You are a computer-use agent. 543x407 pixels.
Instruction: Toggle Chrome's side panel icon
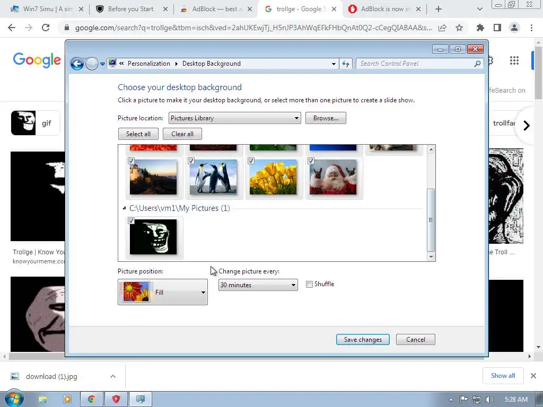(497, 28)
